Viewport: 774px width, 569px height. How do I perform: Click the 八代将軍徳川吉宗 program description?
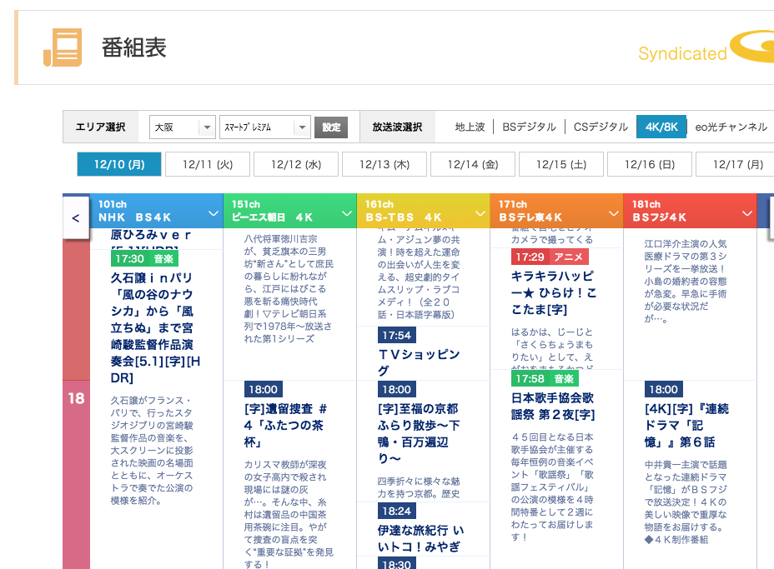pyautogui.click(x=289, y=289)
